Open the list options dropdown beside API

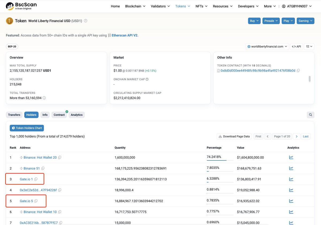[309, 47]
